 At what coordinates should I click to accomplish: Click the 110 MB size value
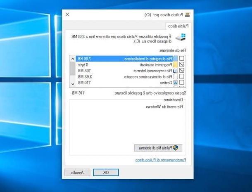(x=84, y=83)
